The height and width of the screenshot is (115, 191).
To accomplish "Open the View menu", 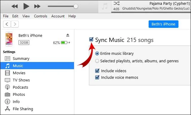I will pos(26,16).
